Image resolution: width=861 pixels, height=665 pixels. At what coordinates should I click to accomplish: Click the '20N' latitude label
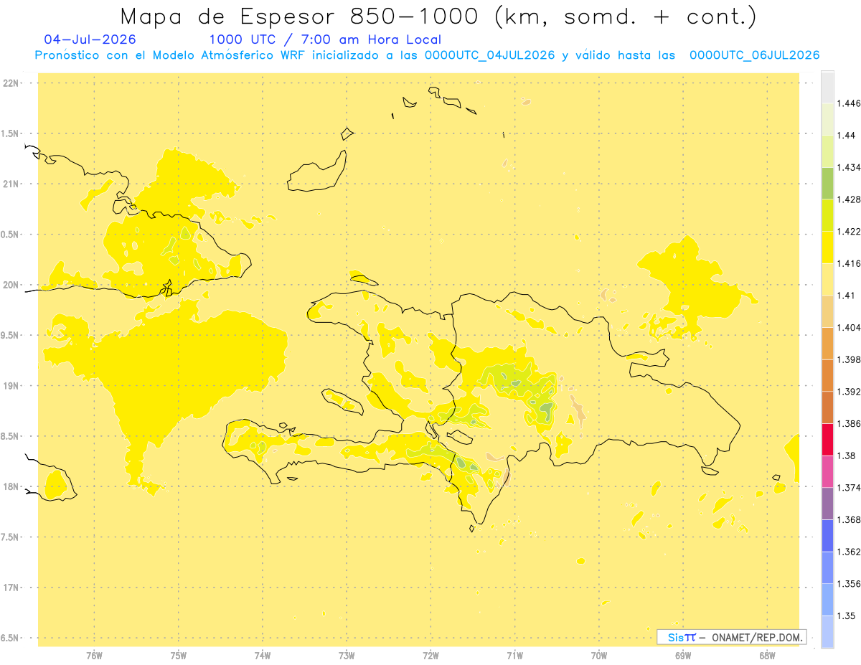tap(11, 285)
